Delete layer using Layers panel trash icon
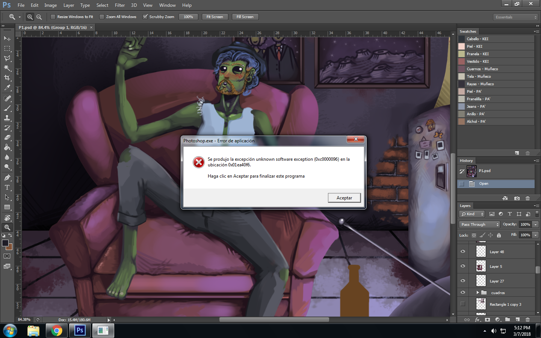Image resolution: width=541 pixels, height=338 pixels. [527, 320]
